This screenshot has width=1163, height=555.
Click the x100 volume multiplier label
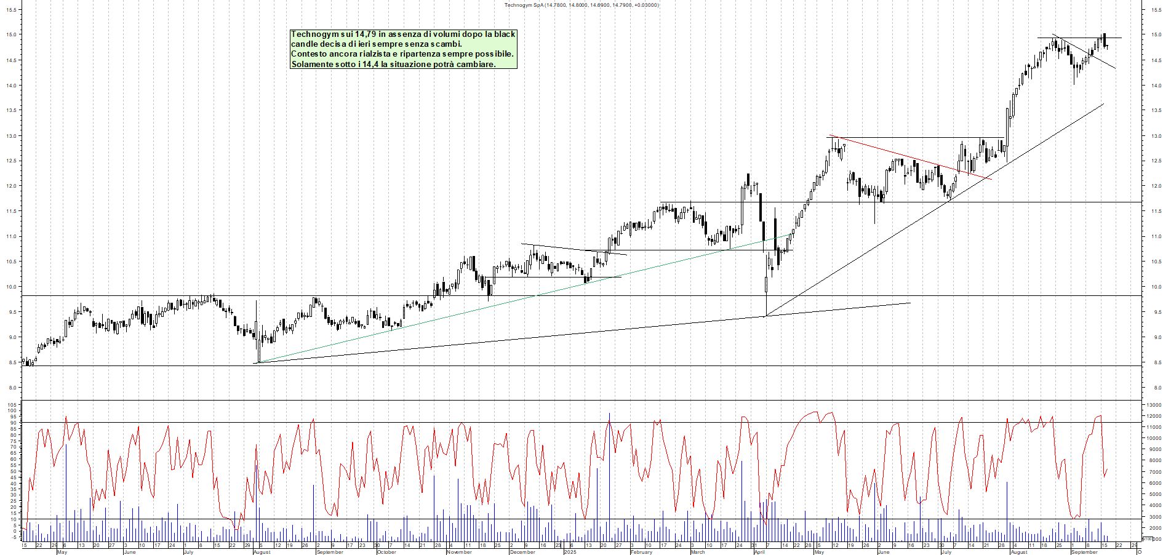1147,538
